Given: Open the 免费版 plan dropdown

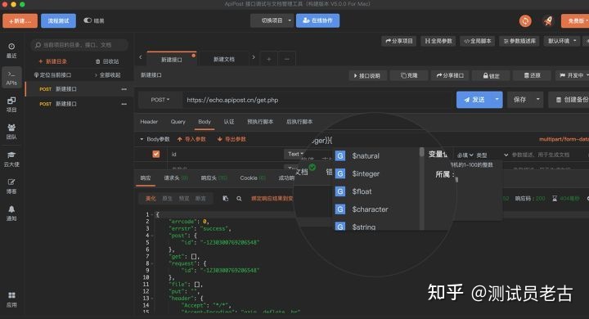Looking at the screenshot, I should pyautogui.click(x=575, y=20).
